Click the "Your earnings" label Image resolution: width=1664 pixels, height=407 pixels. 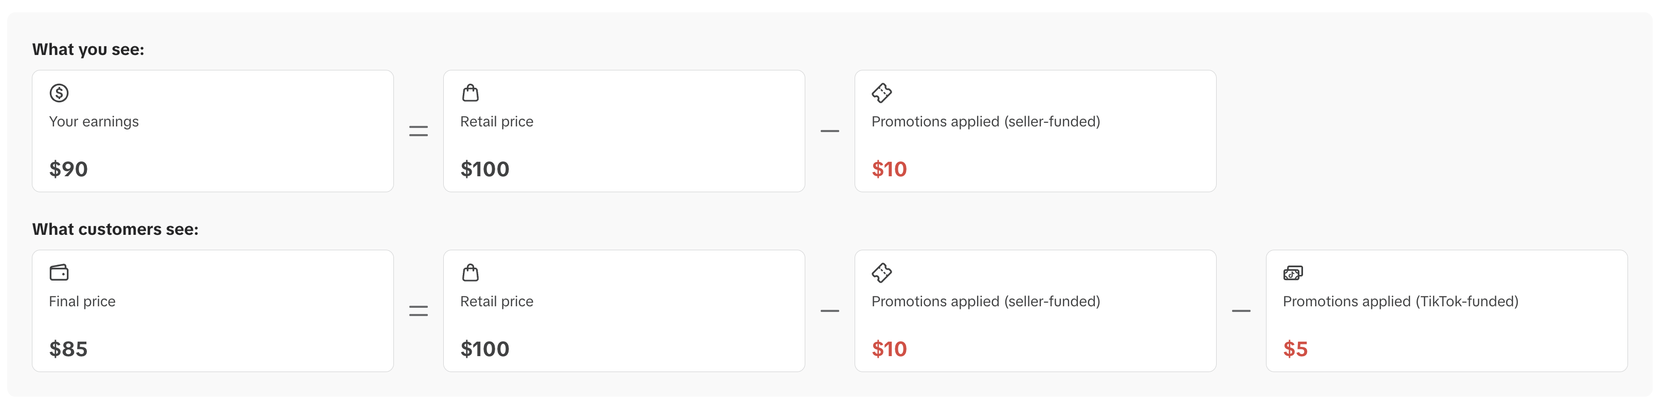tap(94, 121)
